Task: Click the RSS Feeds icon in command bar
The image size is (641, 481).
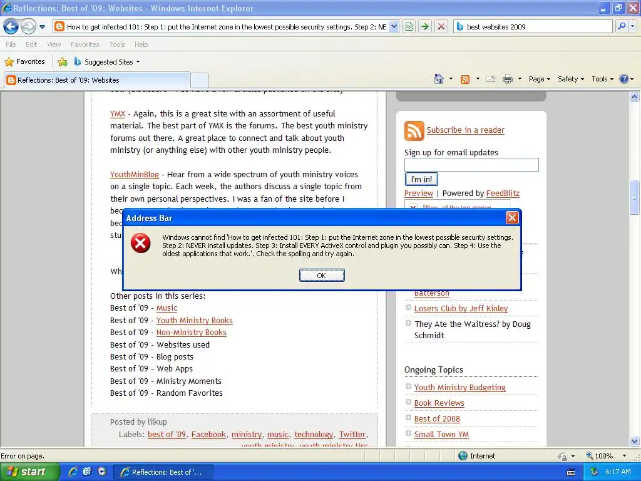Action: pyautogui.click(x=465, y=80)
